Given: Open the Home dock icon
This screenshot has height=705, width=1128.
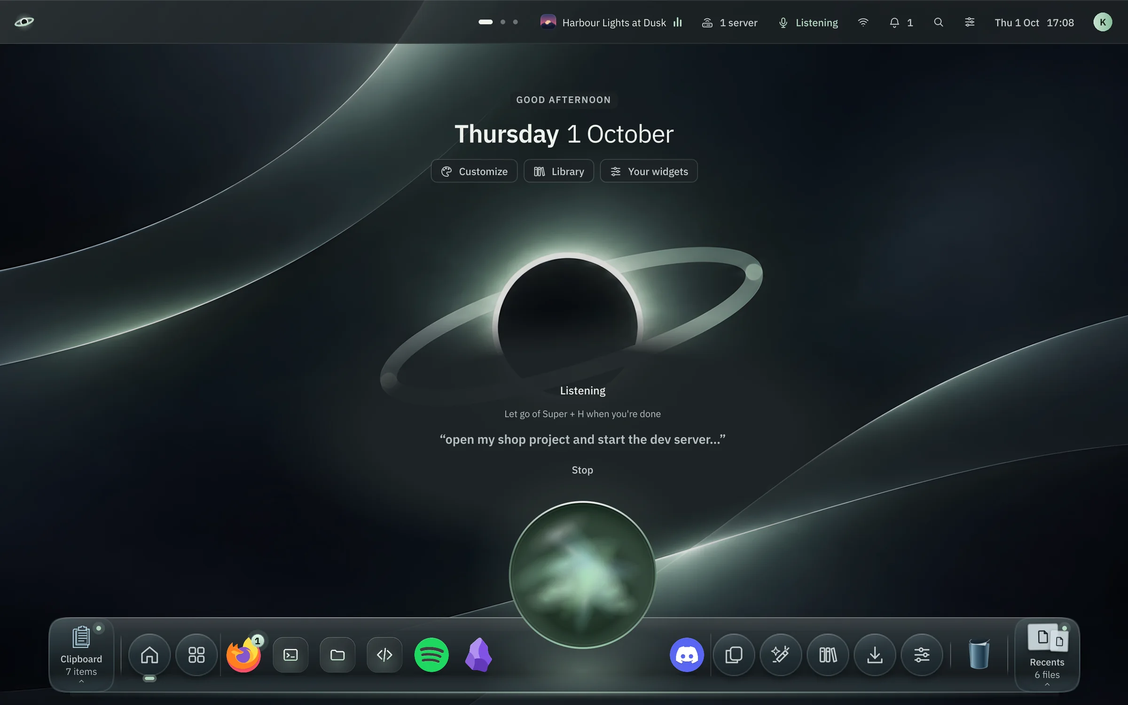Looking at the screenshot, I should click(149, 655).
